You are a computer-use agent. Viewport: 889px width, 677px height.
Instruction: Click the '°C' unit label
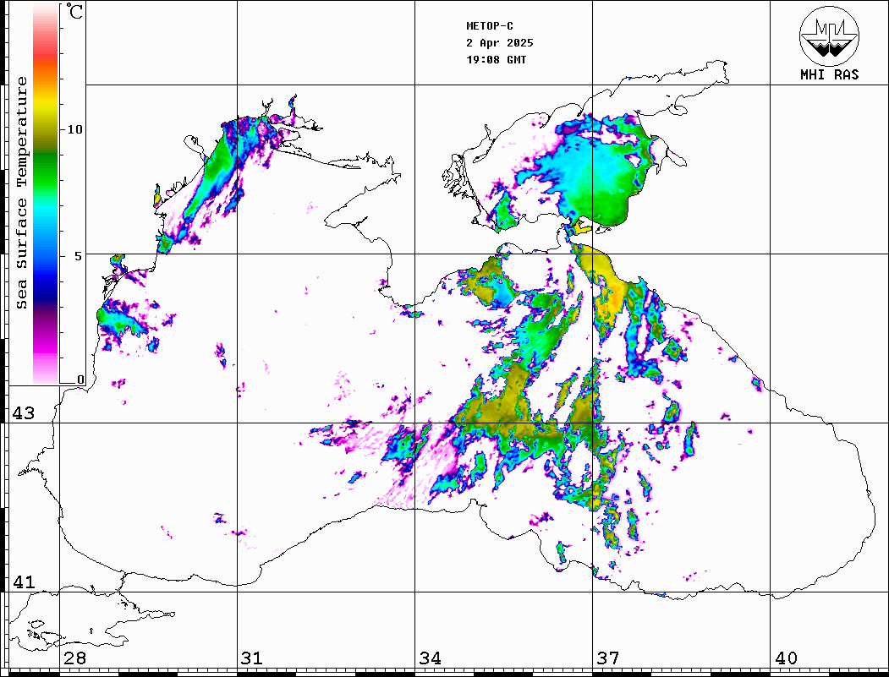pos(74,11)
